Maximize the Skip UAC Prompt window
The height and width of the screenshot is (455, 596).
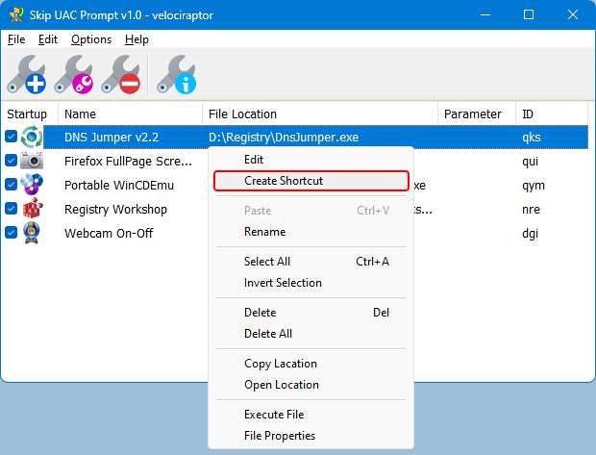[x=529, y=14]
